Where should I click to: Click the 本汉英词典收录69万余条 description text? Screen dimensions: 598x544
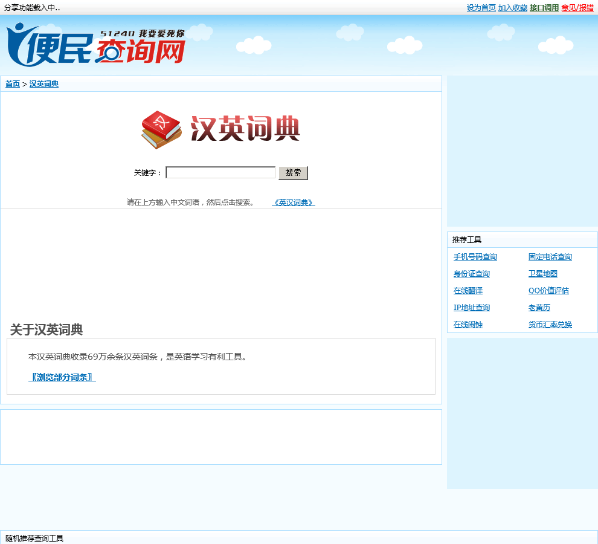click(x=138, y=357)
